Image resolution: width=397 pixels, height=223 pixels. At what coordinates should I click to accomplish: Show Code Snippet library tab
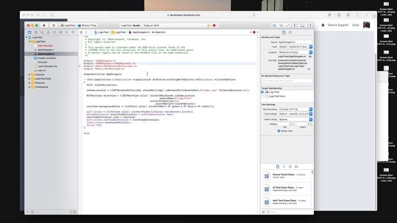pos(284,167)
